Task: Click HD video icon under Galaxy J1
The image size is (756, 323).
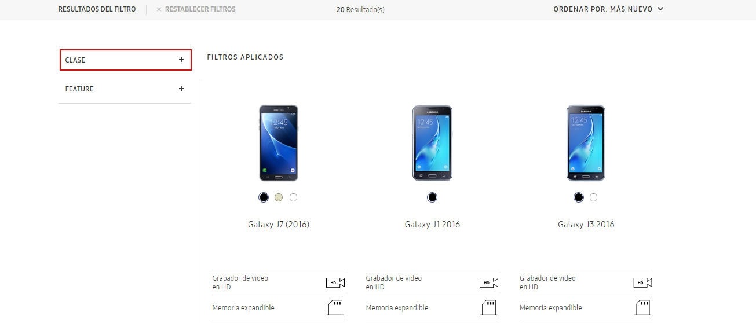Action: coord(489,282)
